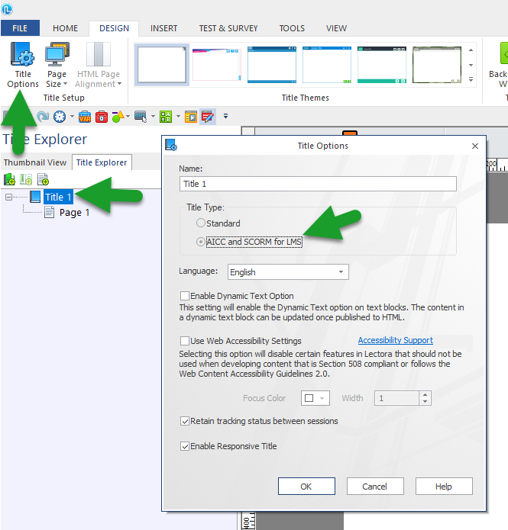Viewport: 508px width, 530px height.
Task: Click Cancel in Title Options
Action: [x=375, y=487]
